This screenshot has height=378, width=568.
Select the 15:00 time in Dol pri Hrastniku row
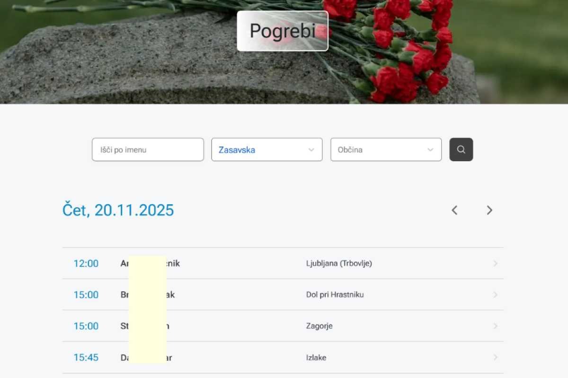(86, 295)
